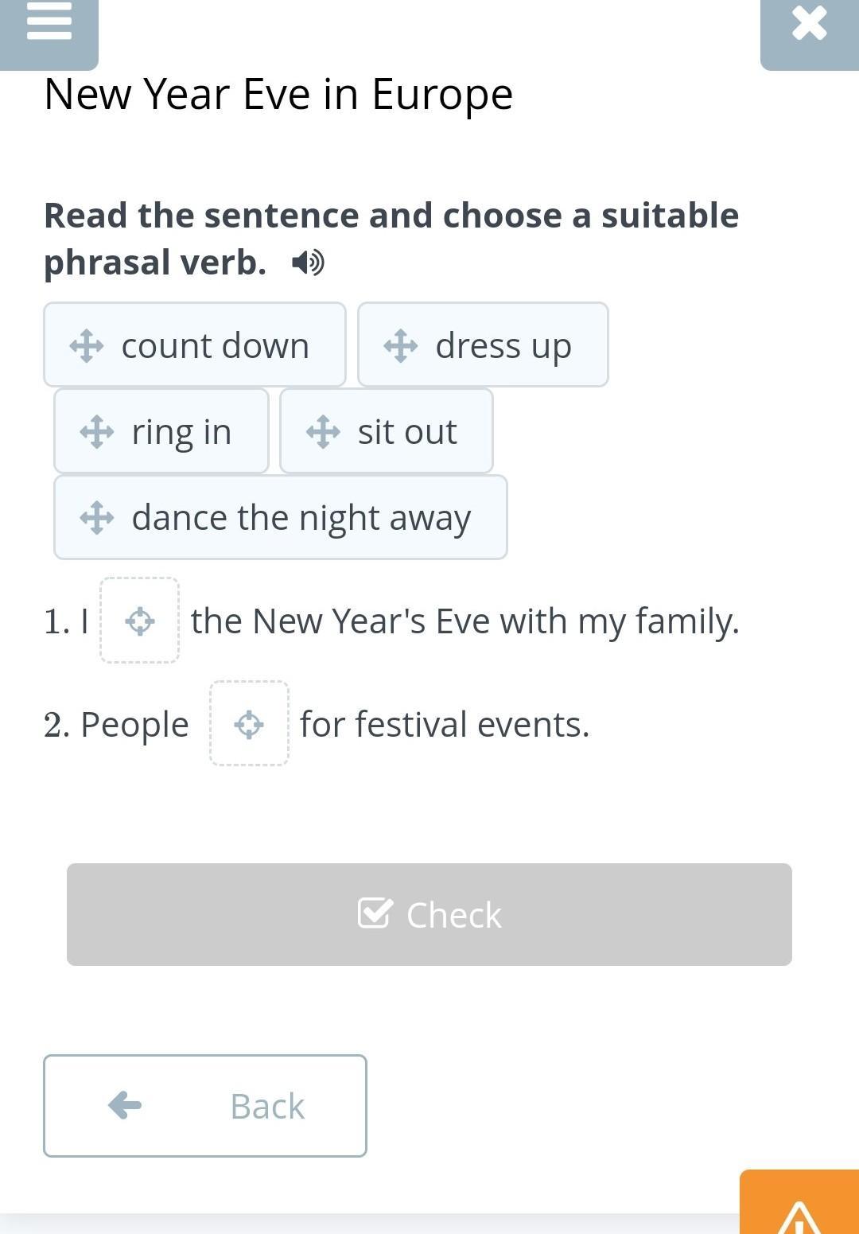The image size is (859, 1234).
Task: Click the move handle on "ring in"
Action: tap(96, 432)
